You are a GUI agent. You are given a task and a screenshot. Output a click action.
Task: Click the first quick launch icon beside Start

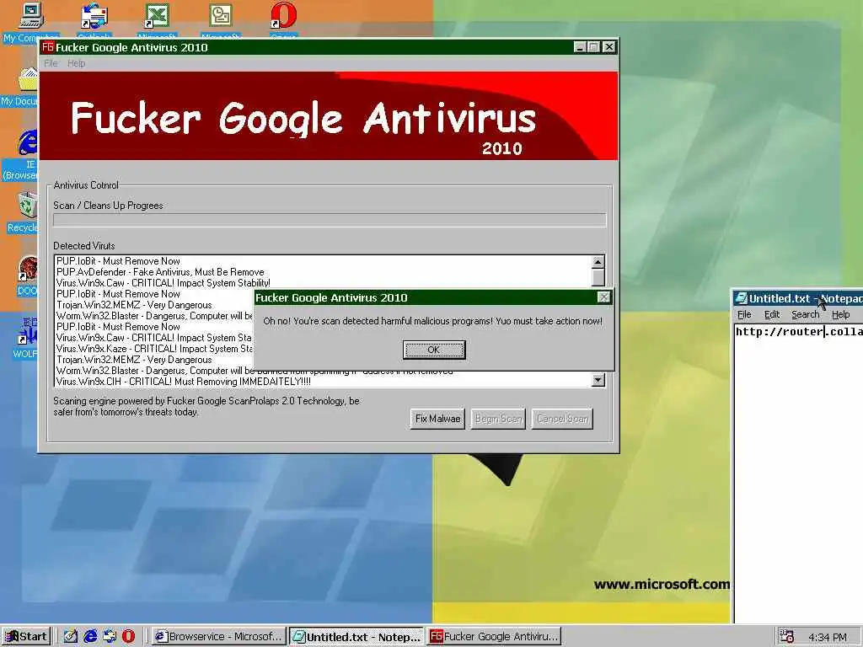tap(71, 637)
